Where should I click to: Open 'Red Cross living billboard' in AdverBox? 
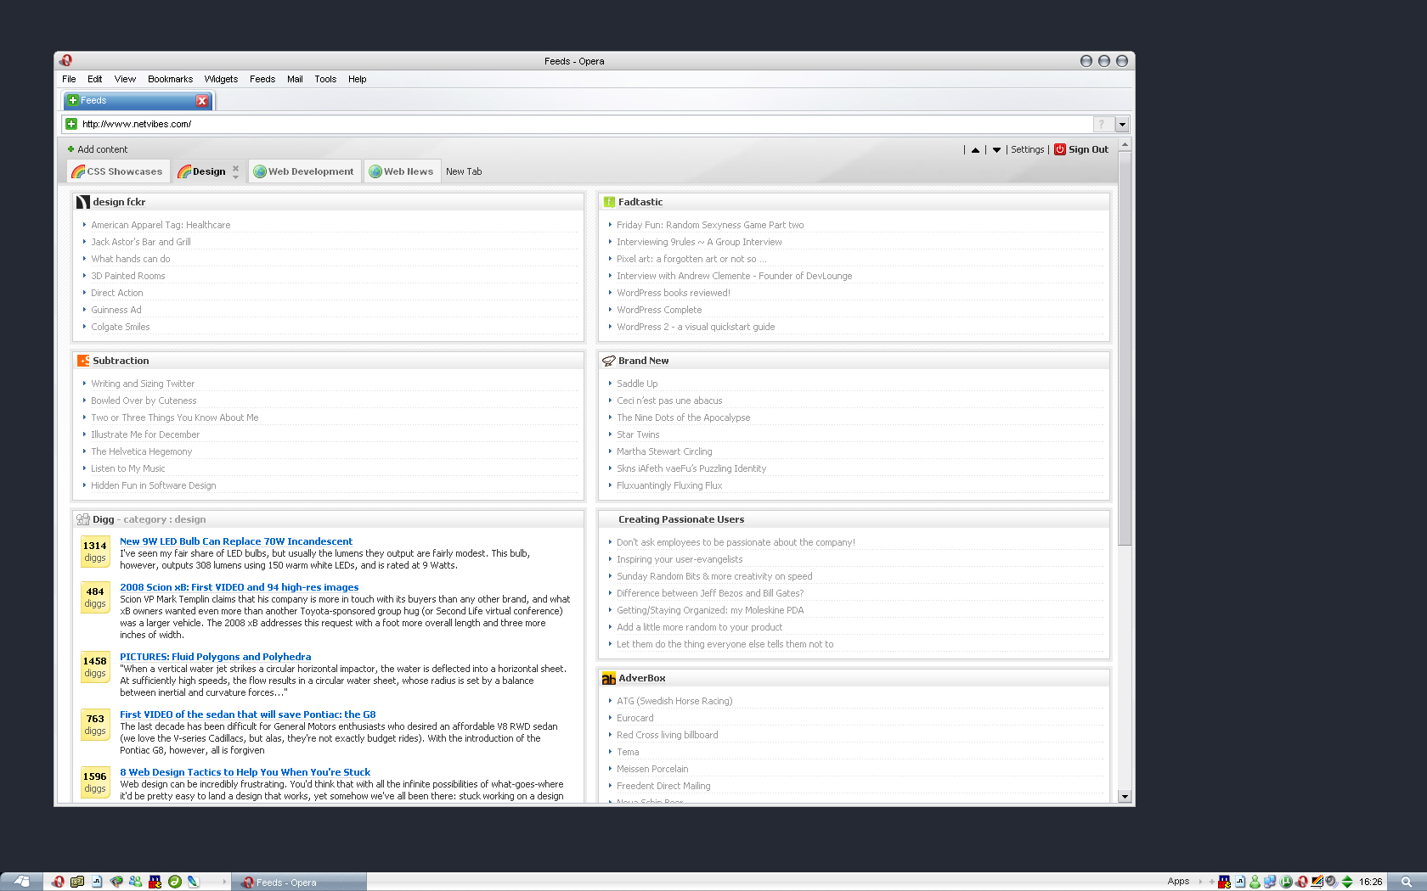(668, 735)
